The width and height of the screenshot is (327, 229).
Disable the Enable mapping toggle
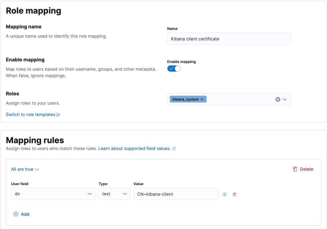coord(174,69)
